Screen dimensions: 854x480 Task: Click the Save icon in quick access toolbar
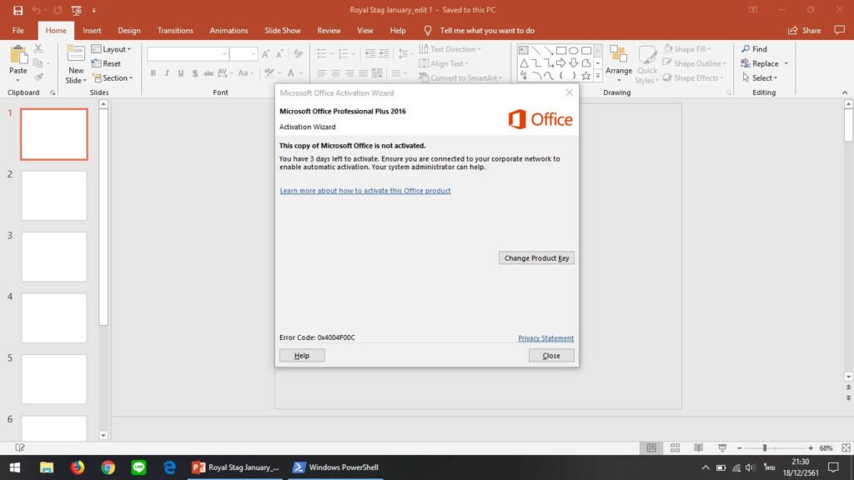tap(18, 10)
